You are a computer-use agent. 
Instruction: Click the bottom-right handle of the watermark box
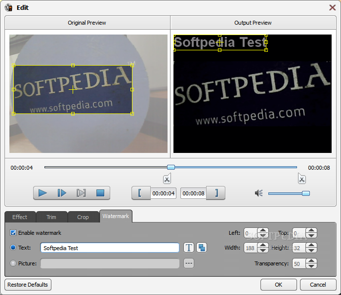(266, 50)
